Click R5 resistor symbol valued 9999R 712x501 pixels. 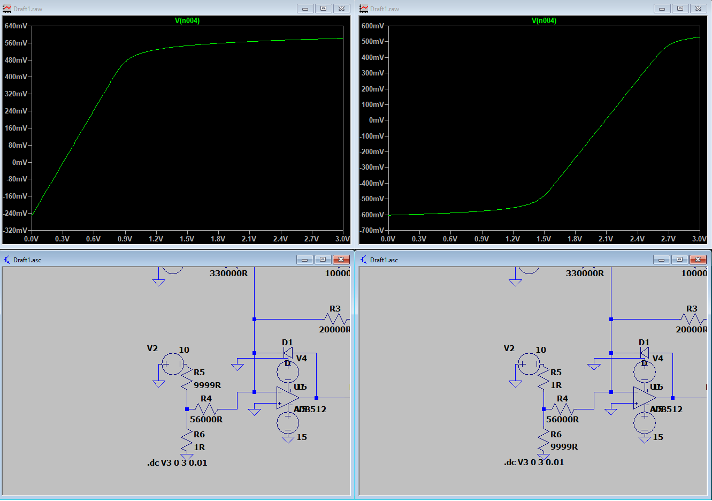187,379
